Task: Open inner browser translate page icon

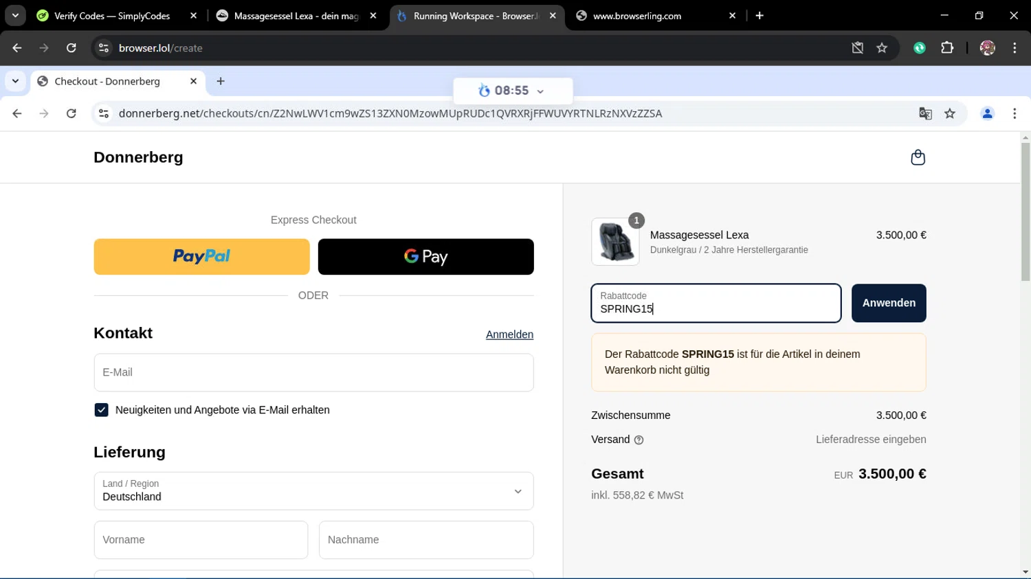Action: 925,113
